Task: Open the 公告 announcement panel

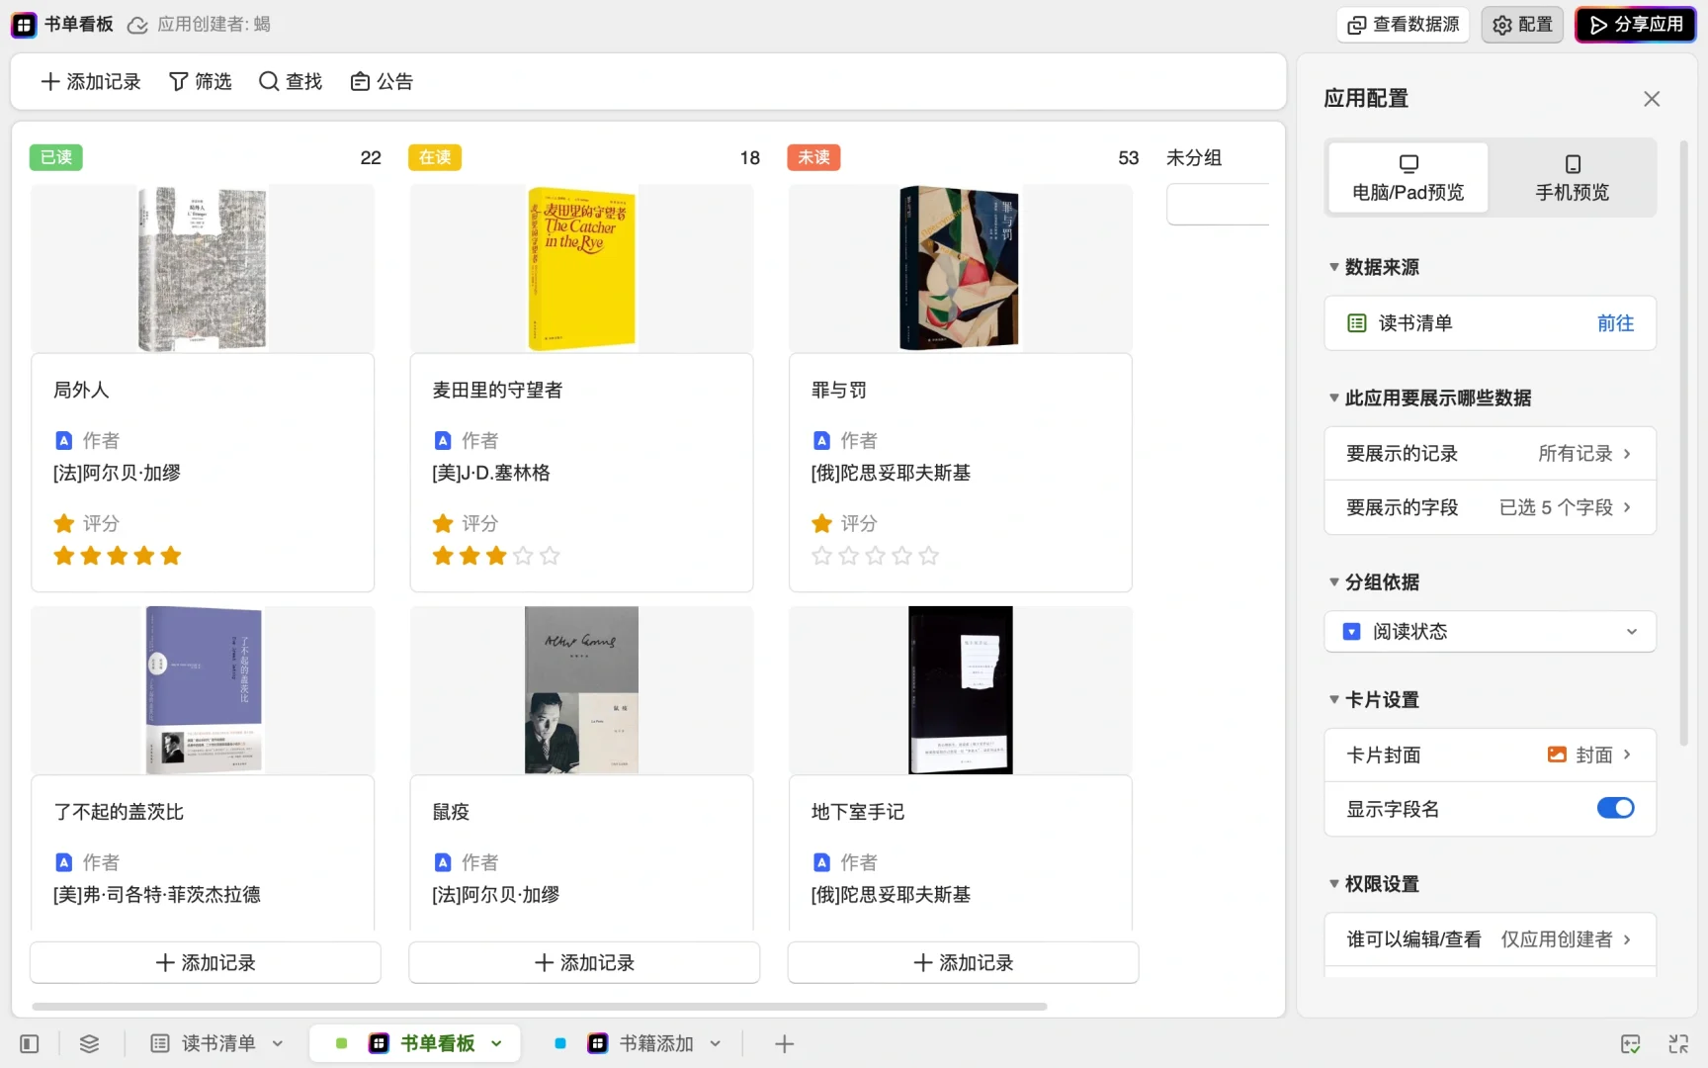Action: coord(382,81)
